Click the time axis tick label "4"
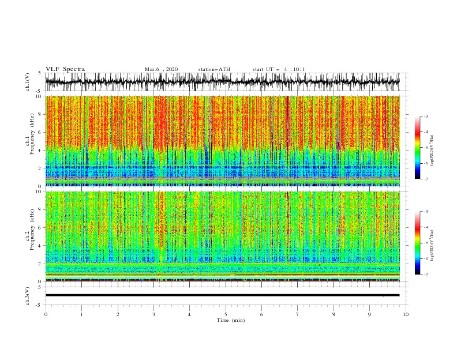Viewport: 457px width, 353px height. [x=189, y=314]
